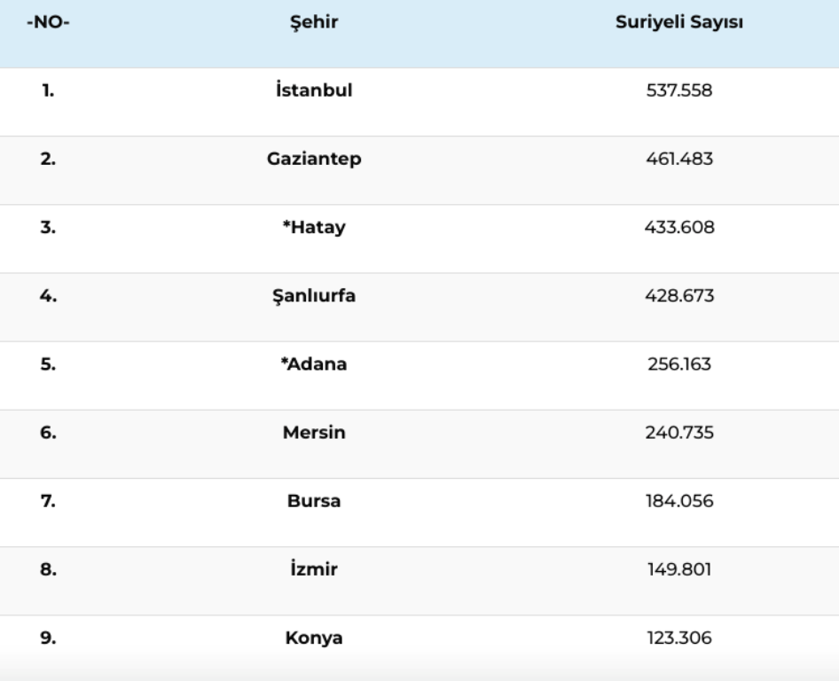Screen dimensions: 839x681
Task: Click the -NO- column header
Action: point(48,22)
